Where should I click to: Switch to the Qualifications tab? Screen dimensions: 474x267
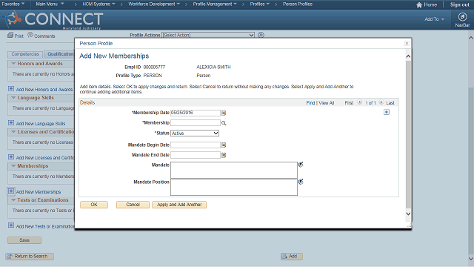tap(59, 54)
